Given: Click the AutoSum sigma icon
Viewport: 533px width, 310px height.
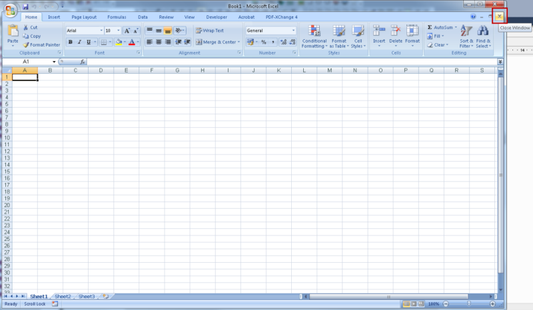Looking at the screenshot, I should (x=430, y=27).
